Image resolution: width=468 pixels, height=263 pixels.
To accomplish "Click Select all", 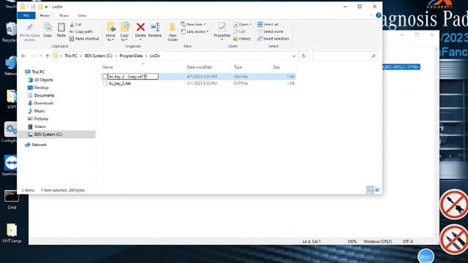I will pyautogui.click(x=268, y=24).
